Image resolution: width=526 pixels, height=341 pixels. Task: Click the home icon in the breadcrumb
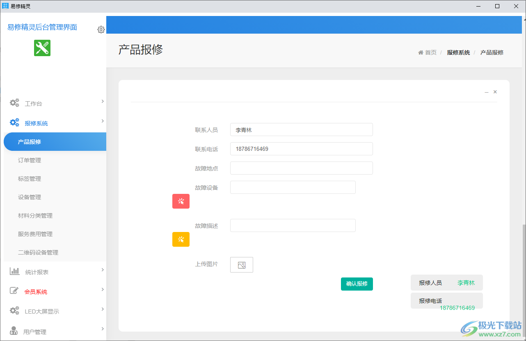point(420,52)
